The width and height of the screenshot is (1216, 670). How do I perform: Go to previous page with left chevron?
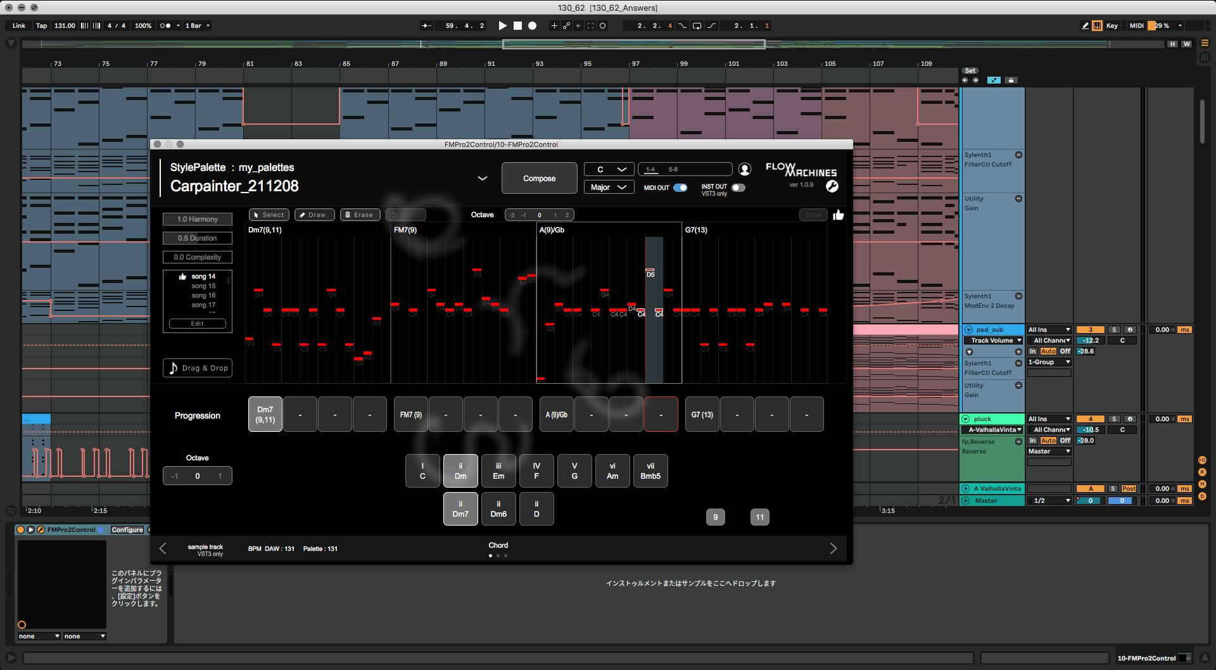point(163,548)
